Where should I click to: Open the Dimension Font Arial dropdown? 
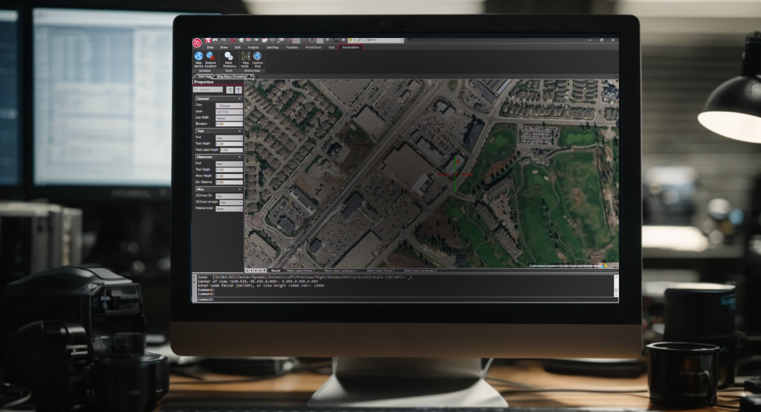[229, 164]
